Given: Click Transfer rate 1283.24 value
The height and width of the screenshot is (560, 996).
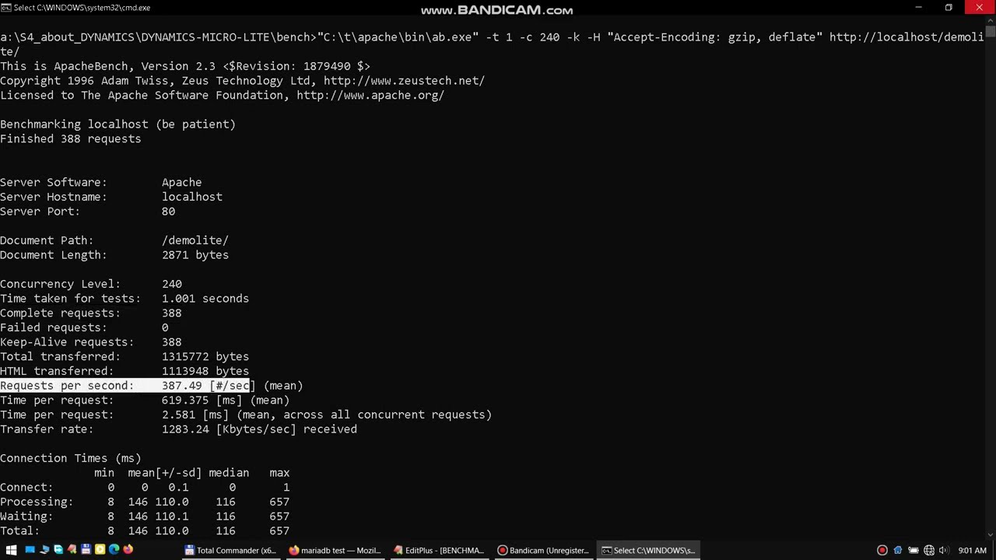Looking at the screenshot, I should 185,429.
